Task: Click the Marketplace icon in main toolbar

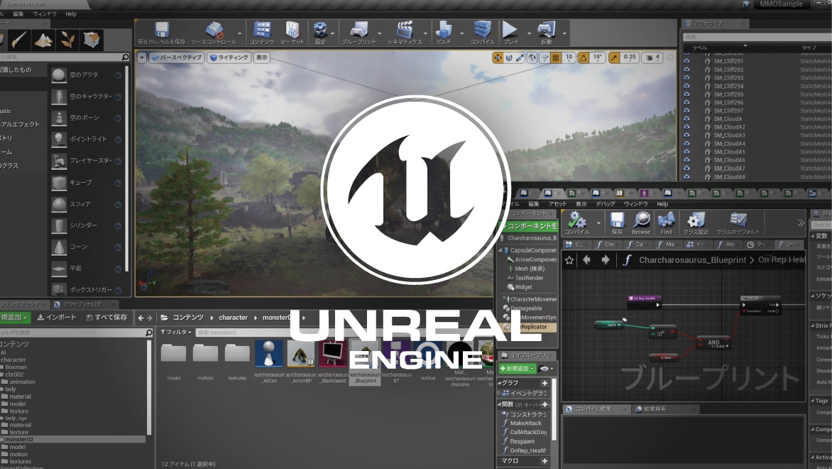Action: (292, 32)
